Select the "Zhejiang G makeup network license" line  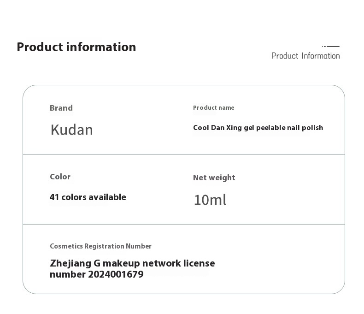132,263
